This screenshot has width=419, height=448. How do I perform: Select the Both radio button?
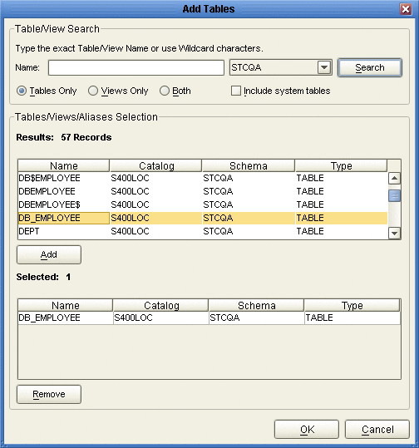[165, 91]
